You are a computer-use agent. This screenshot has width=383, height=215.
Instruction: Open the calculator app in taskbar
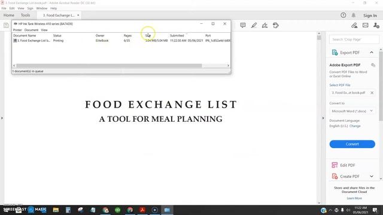(x=68, y=210)
